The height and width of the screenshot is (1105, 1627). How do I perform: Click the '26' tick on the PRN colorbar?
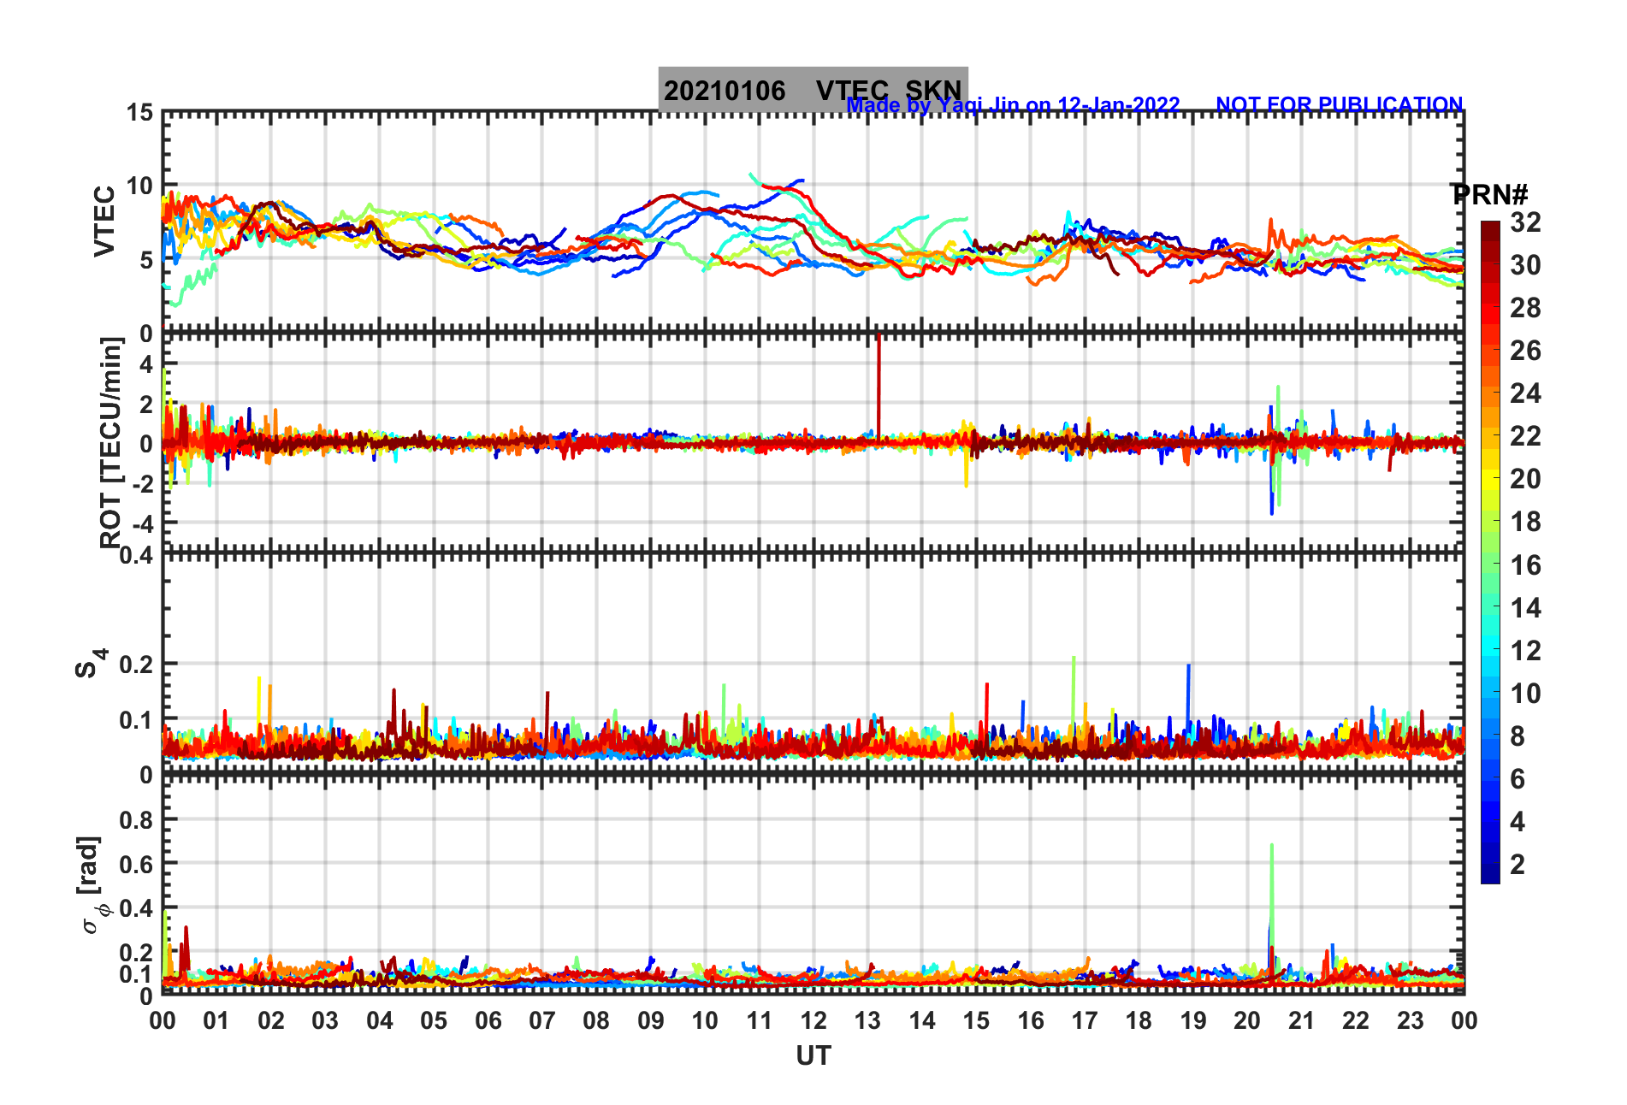[1525, 351]
